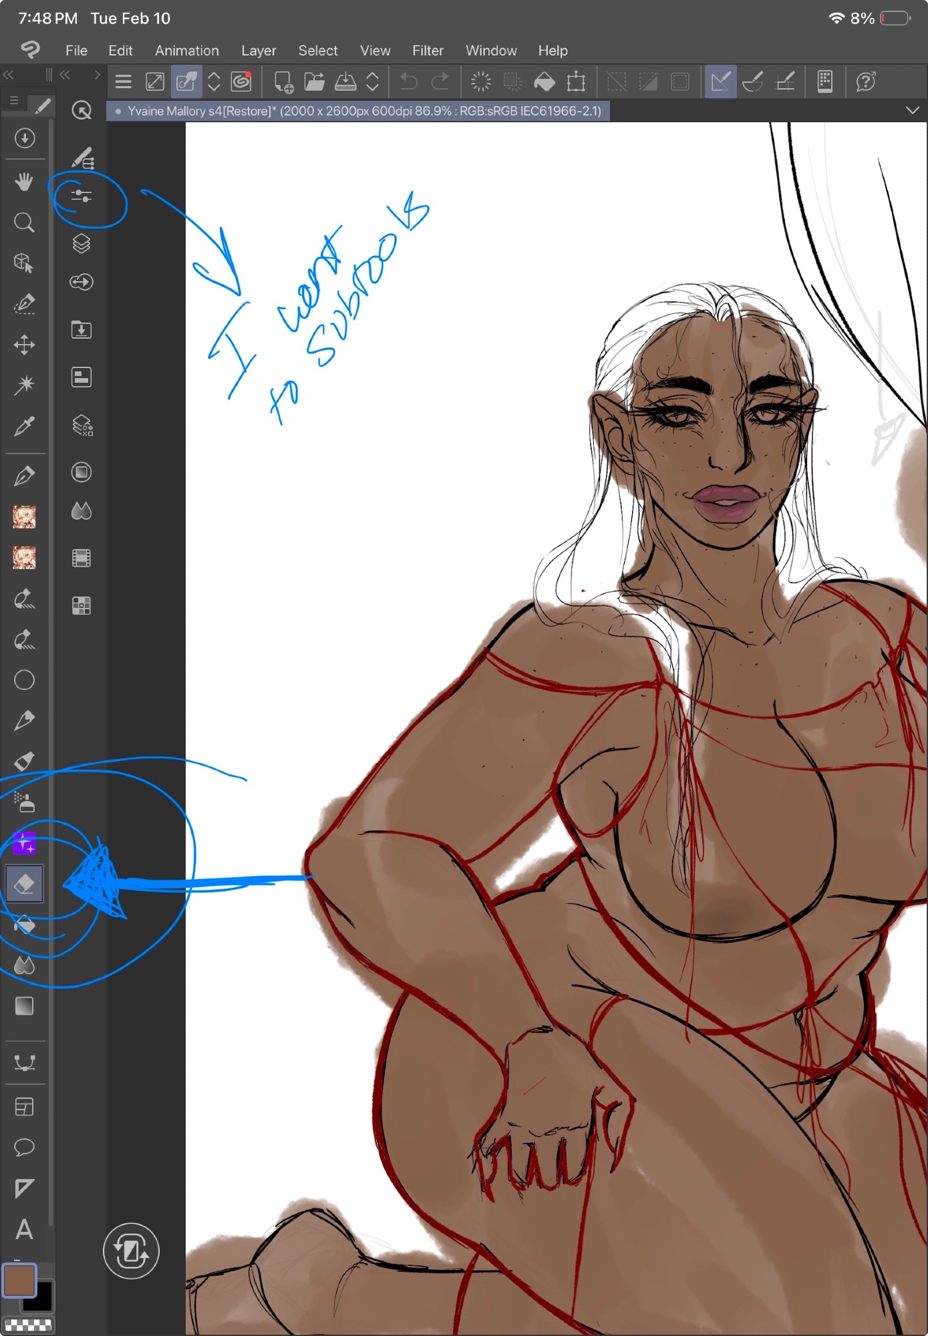
Task: Select the Eyedropper tool
Action: coord(24,426)
